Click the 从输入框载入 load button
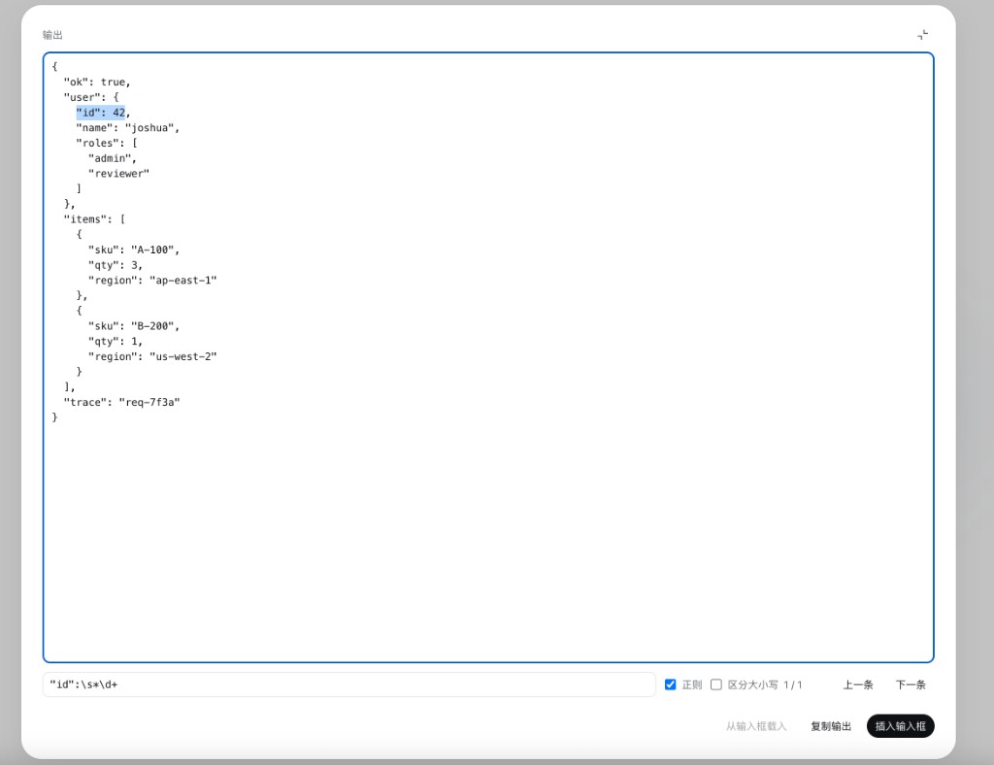 [755, 726]
